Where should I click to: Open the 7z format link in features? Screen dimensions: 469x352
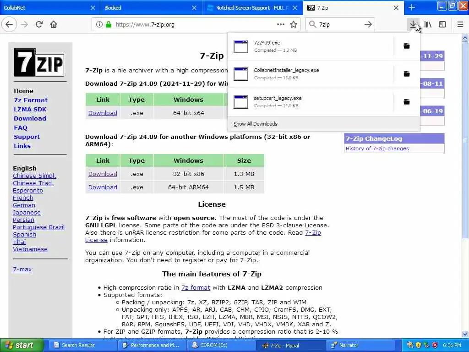point(196,288)
